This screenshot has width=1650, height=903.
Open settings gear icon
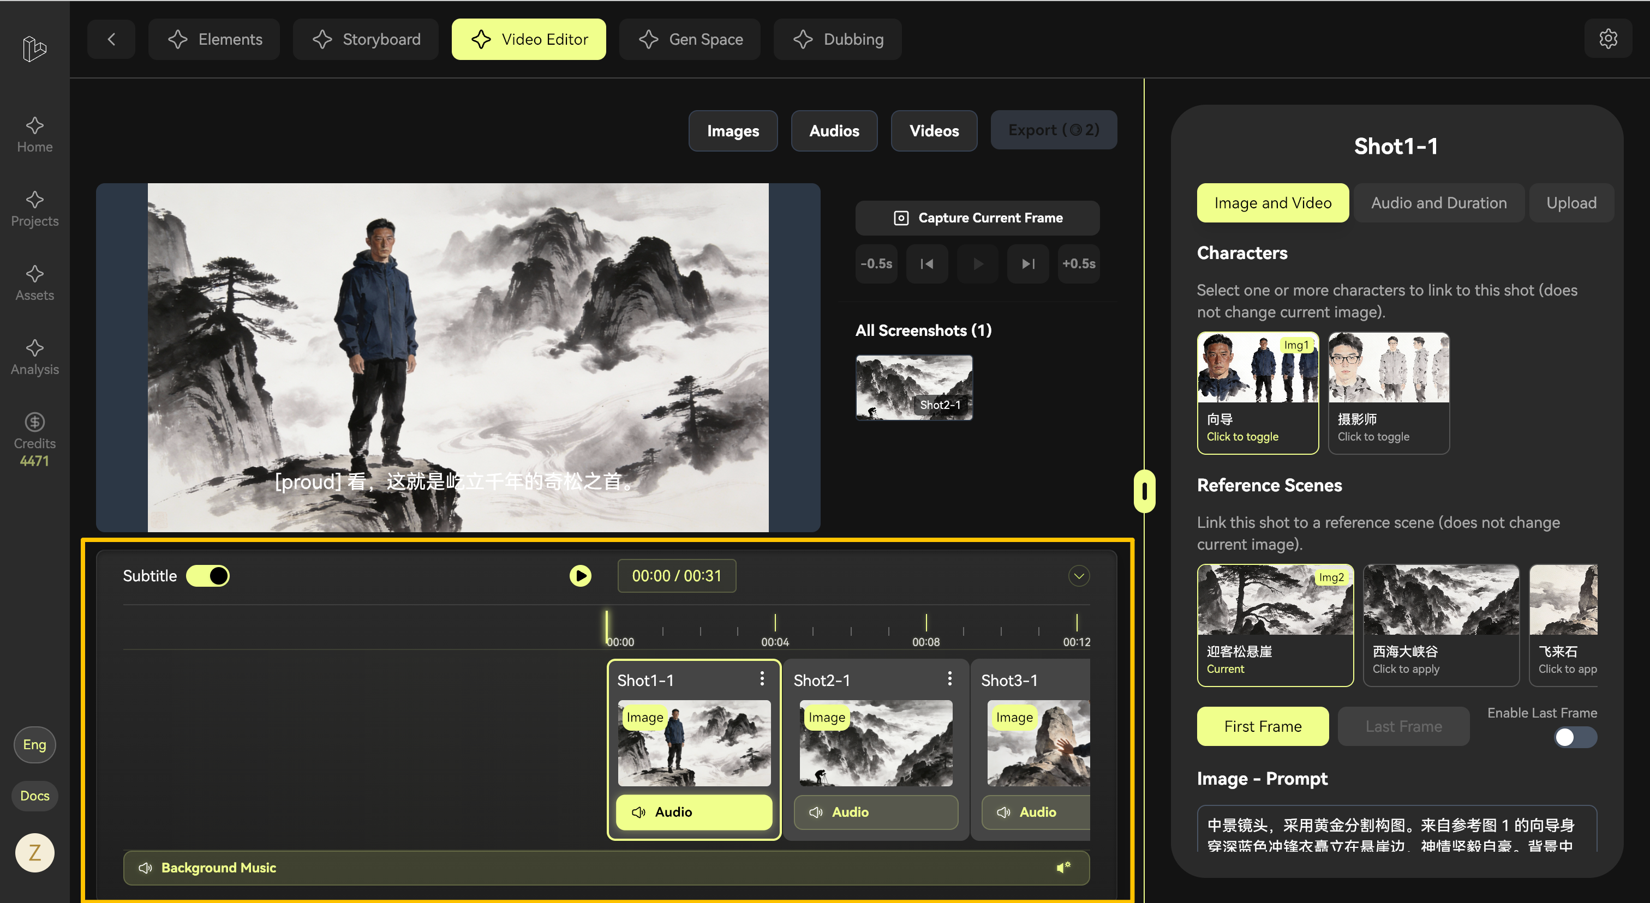(x=1608, y=39)
